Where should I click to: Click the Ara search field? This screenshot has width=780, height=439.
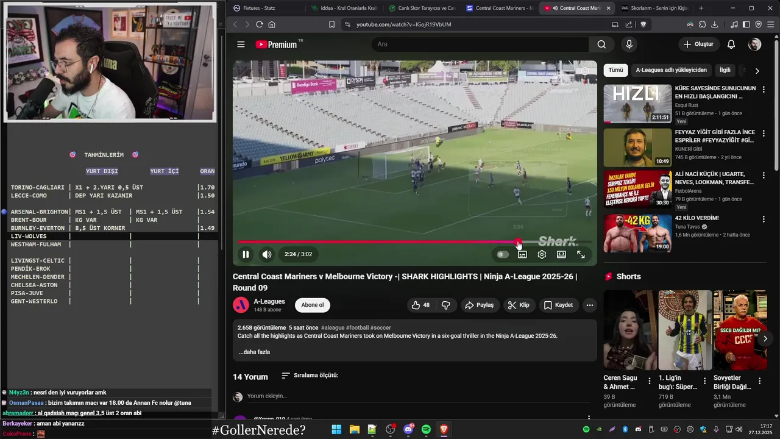pos(480,45)
